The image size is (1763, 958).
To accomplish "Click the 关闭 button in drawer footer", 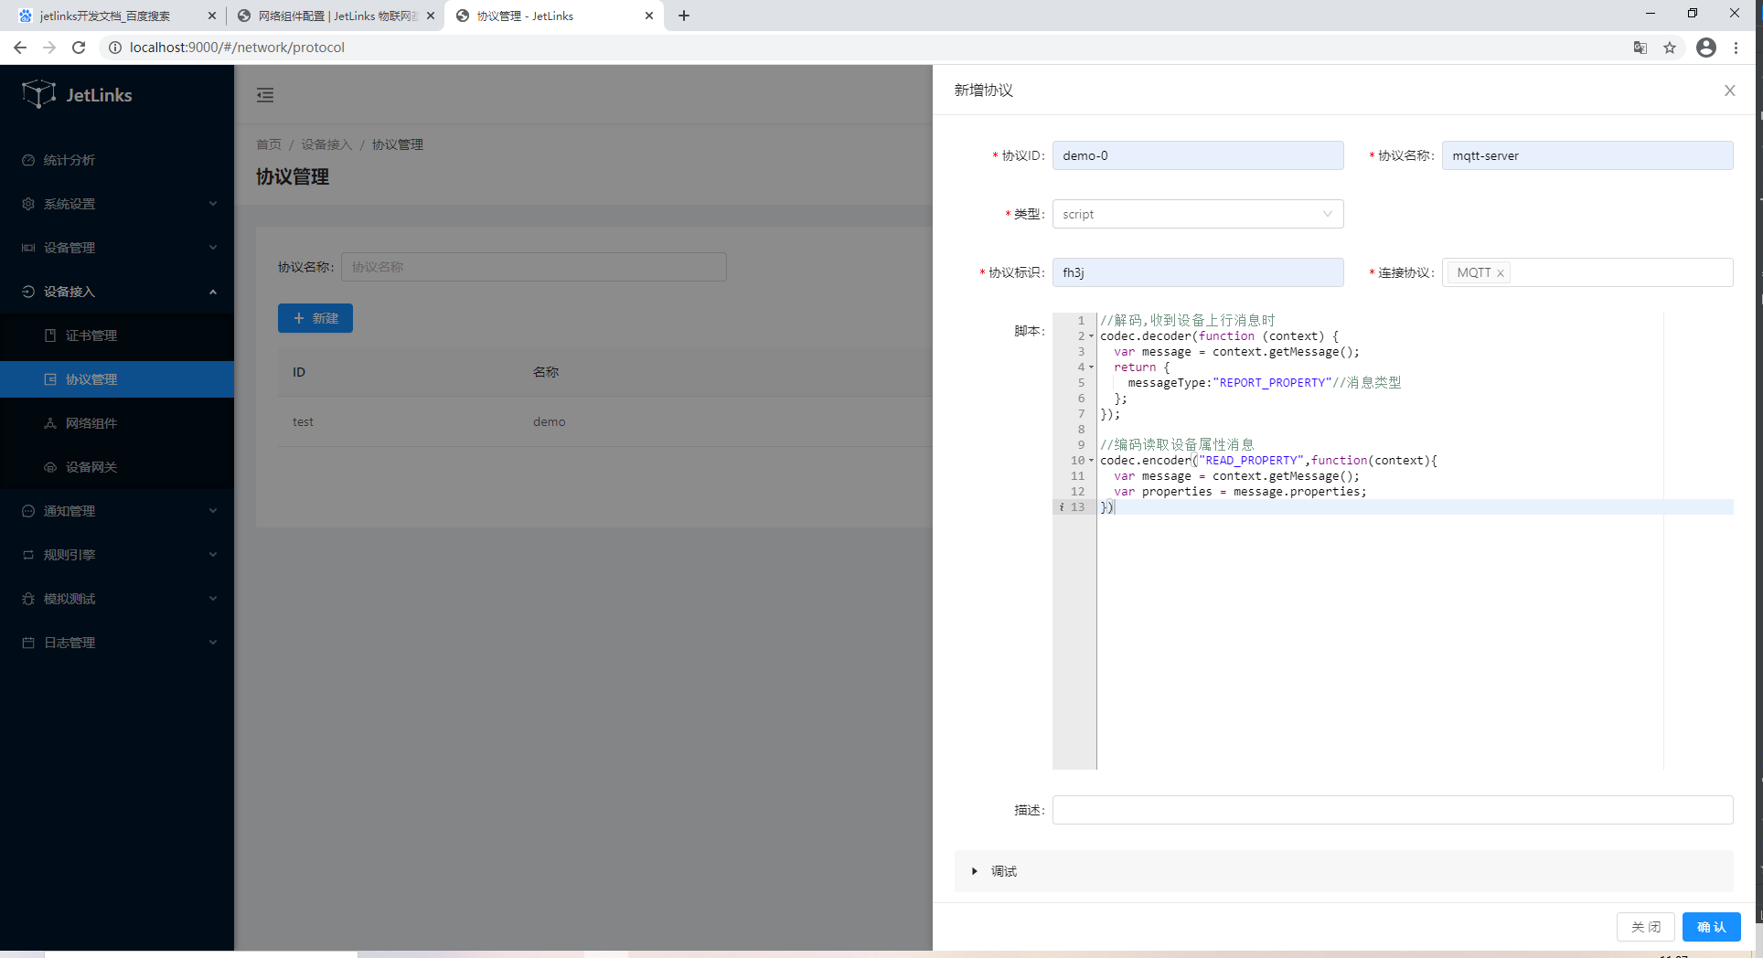I will [x=1645, y=927].
